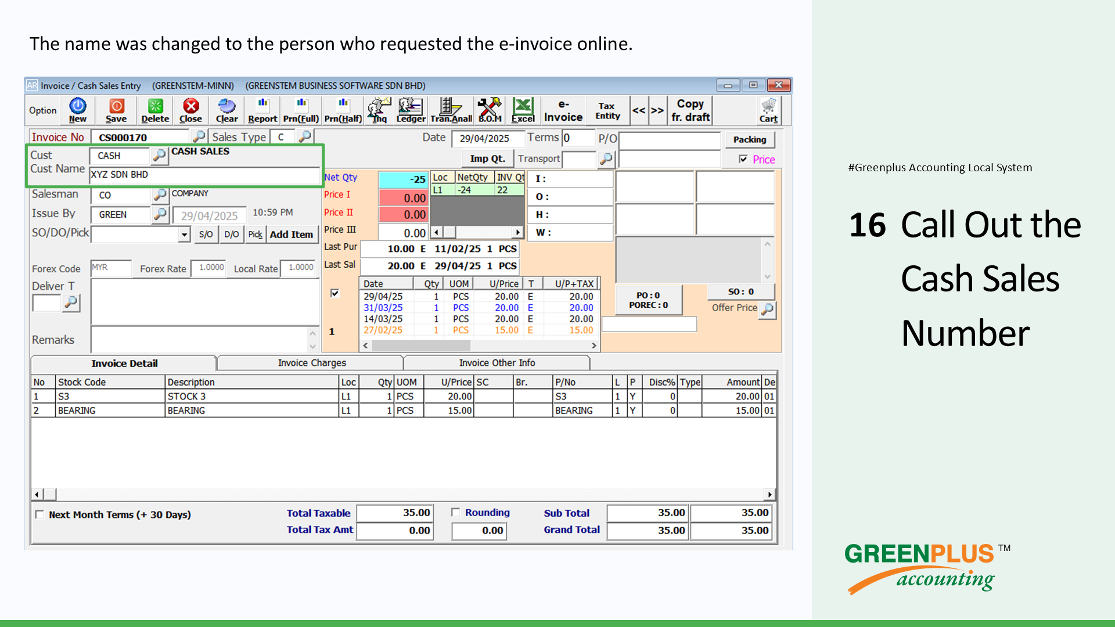Open the Ledger icon
Viewport: 1115px width, 627px height.
coord(411,110)
